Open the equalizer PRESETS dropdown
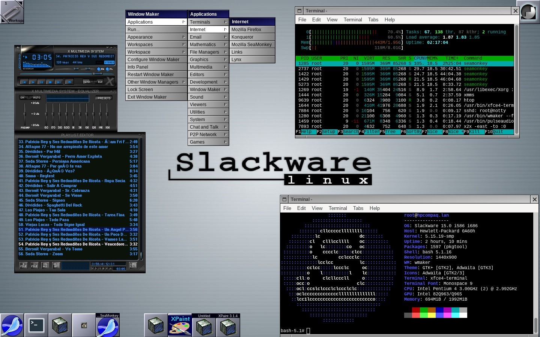Image resolution: width=540 pixels, height=337 pixels. coord(104,98)
